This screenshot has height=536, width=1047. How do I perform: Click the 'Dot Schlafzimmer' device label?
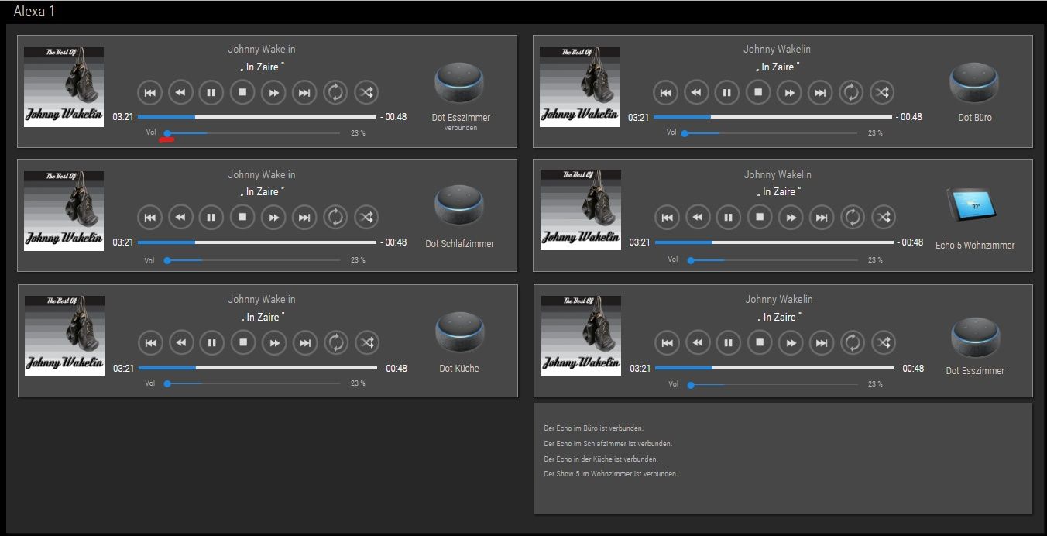coord(459,243)
